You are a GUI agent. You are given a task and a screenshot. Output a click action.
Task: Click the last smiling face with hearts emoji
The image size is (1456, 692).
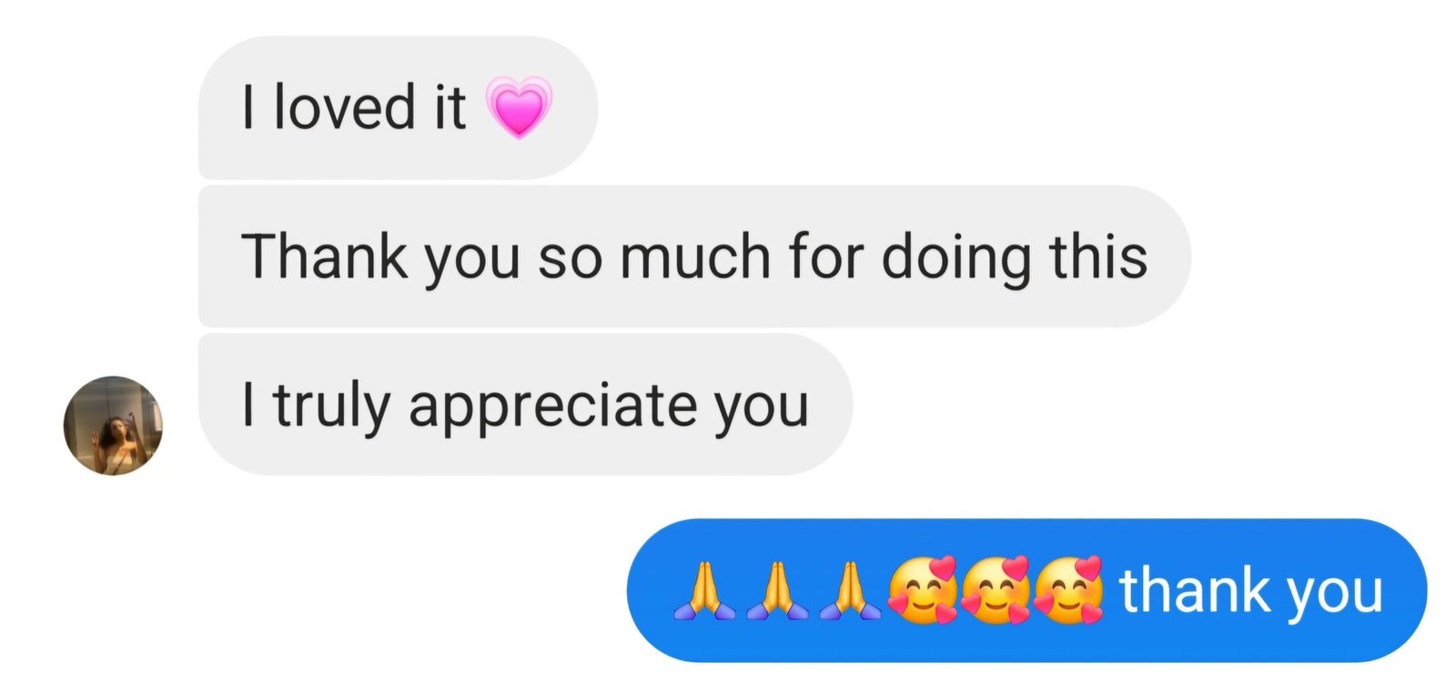point(1068,589)
